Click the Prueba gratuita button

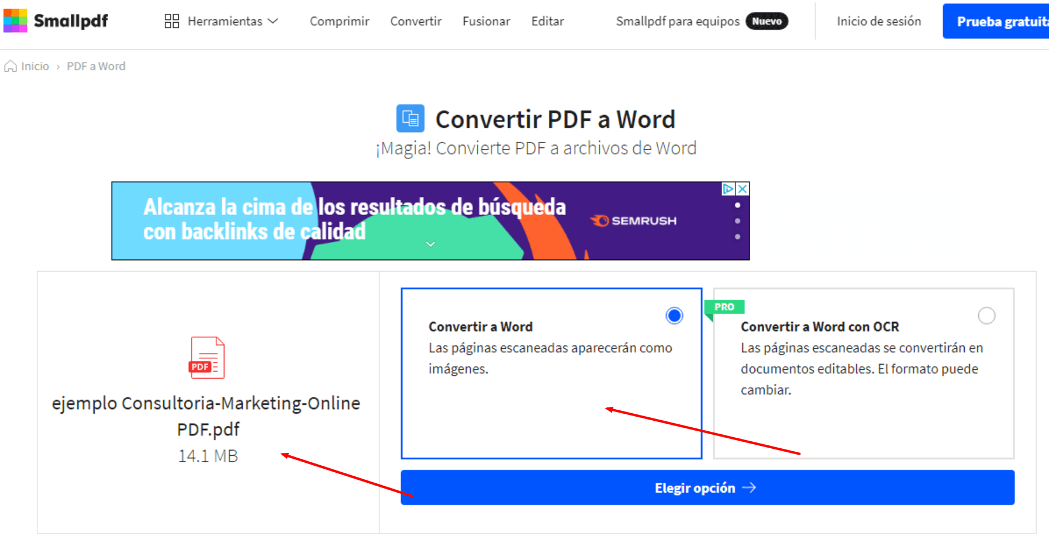pyautogui.click(x=1000, y=20)
